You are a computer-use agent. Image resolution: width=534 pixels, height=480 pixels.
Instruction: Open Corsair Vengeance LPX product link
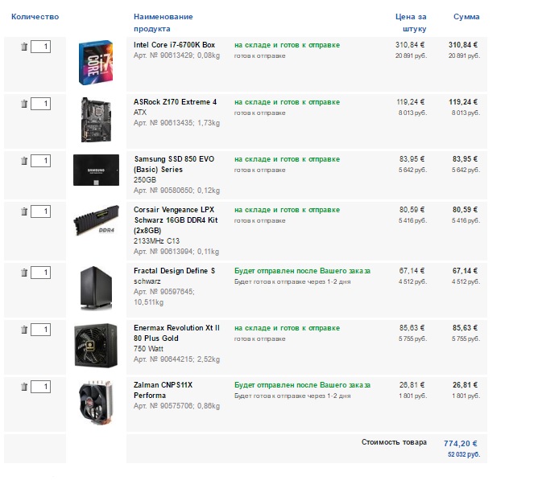[169, 214]
